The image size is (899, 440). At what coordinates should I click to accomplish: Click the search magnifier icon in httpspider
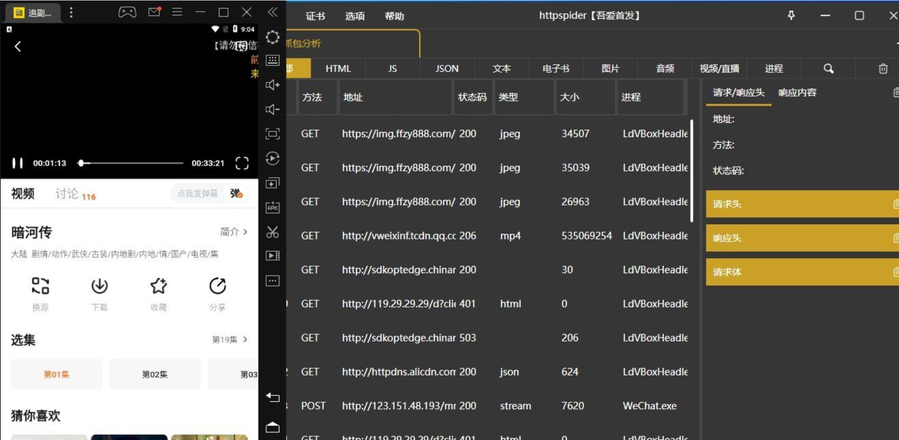point(829,68)
